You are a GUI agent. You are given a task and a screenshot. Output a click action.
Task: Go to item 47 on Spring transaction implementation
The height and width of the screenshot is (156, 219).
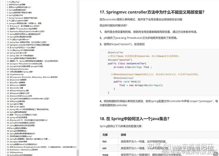[21, 125]
